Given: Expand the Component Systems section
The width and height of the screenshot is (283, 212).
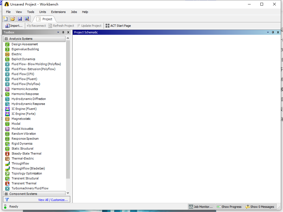Looking at the screenshot, I should pyautogui.click(x=6, y=194).
